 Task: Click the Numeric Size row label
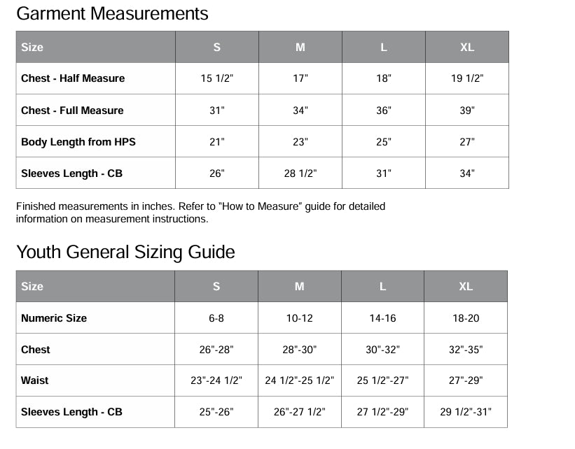pos(54,318)
